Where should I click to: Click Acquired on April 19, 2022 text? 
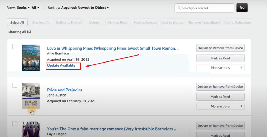68,59
